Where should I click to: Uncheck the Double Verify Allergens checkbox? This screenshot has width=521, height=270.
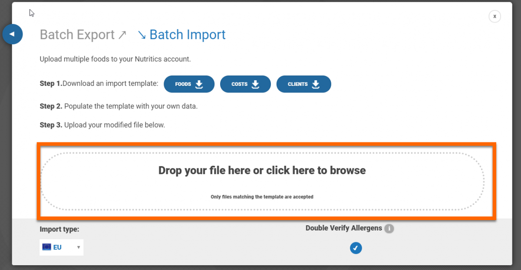[x=356, y=248]
